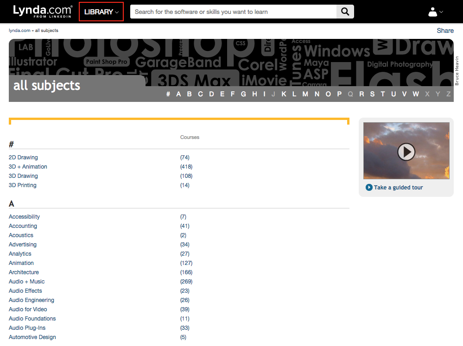Click the Courses column header
This screenshot has width=463, height=346.
point(190,137)
